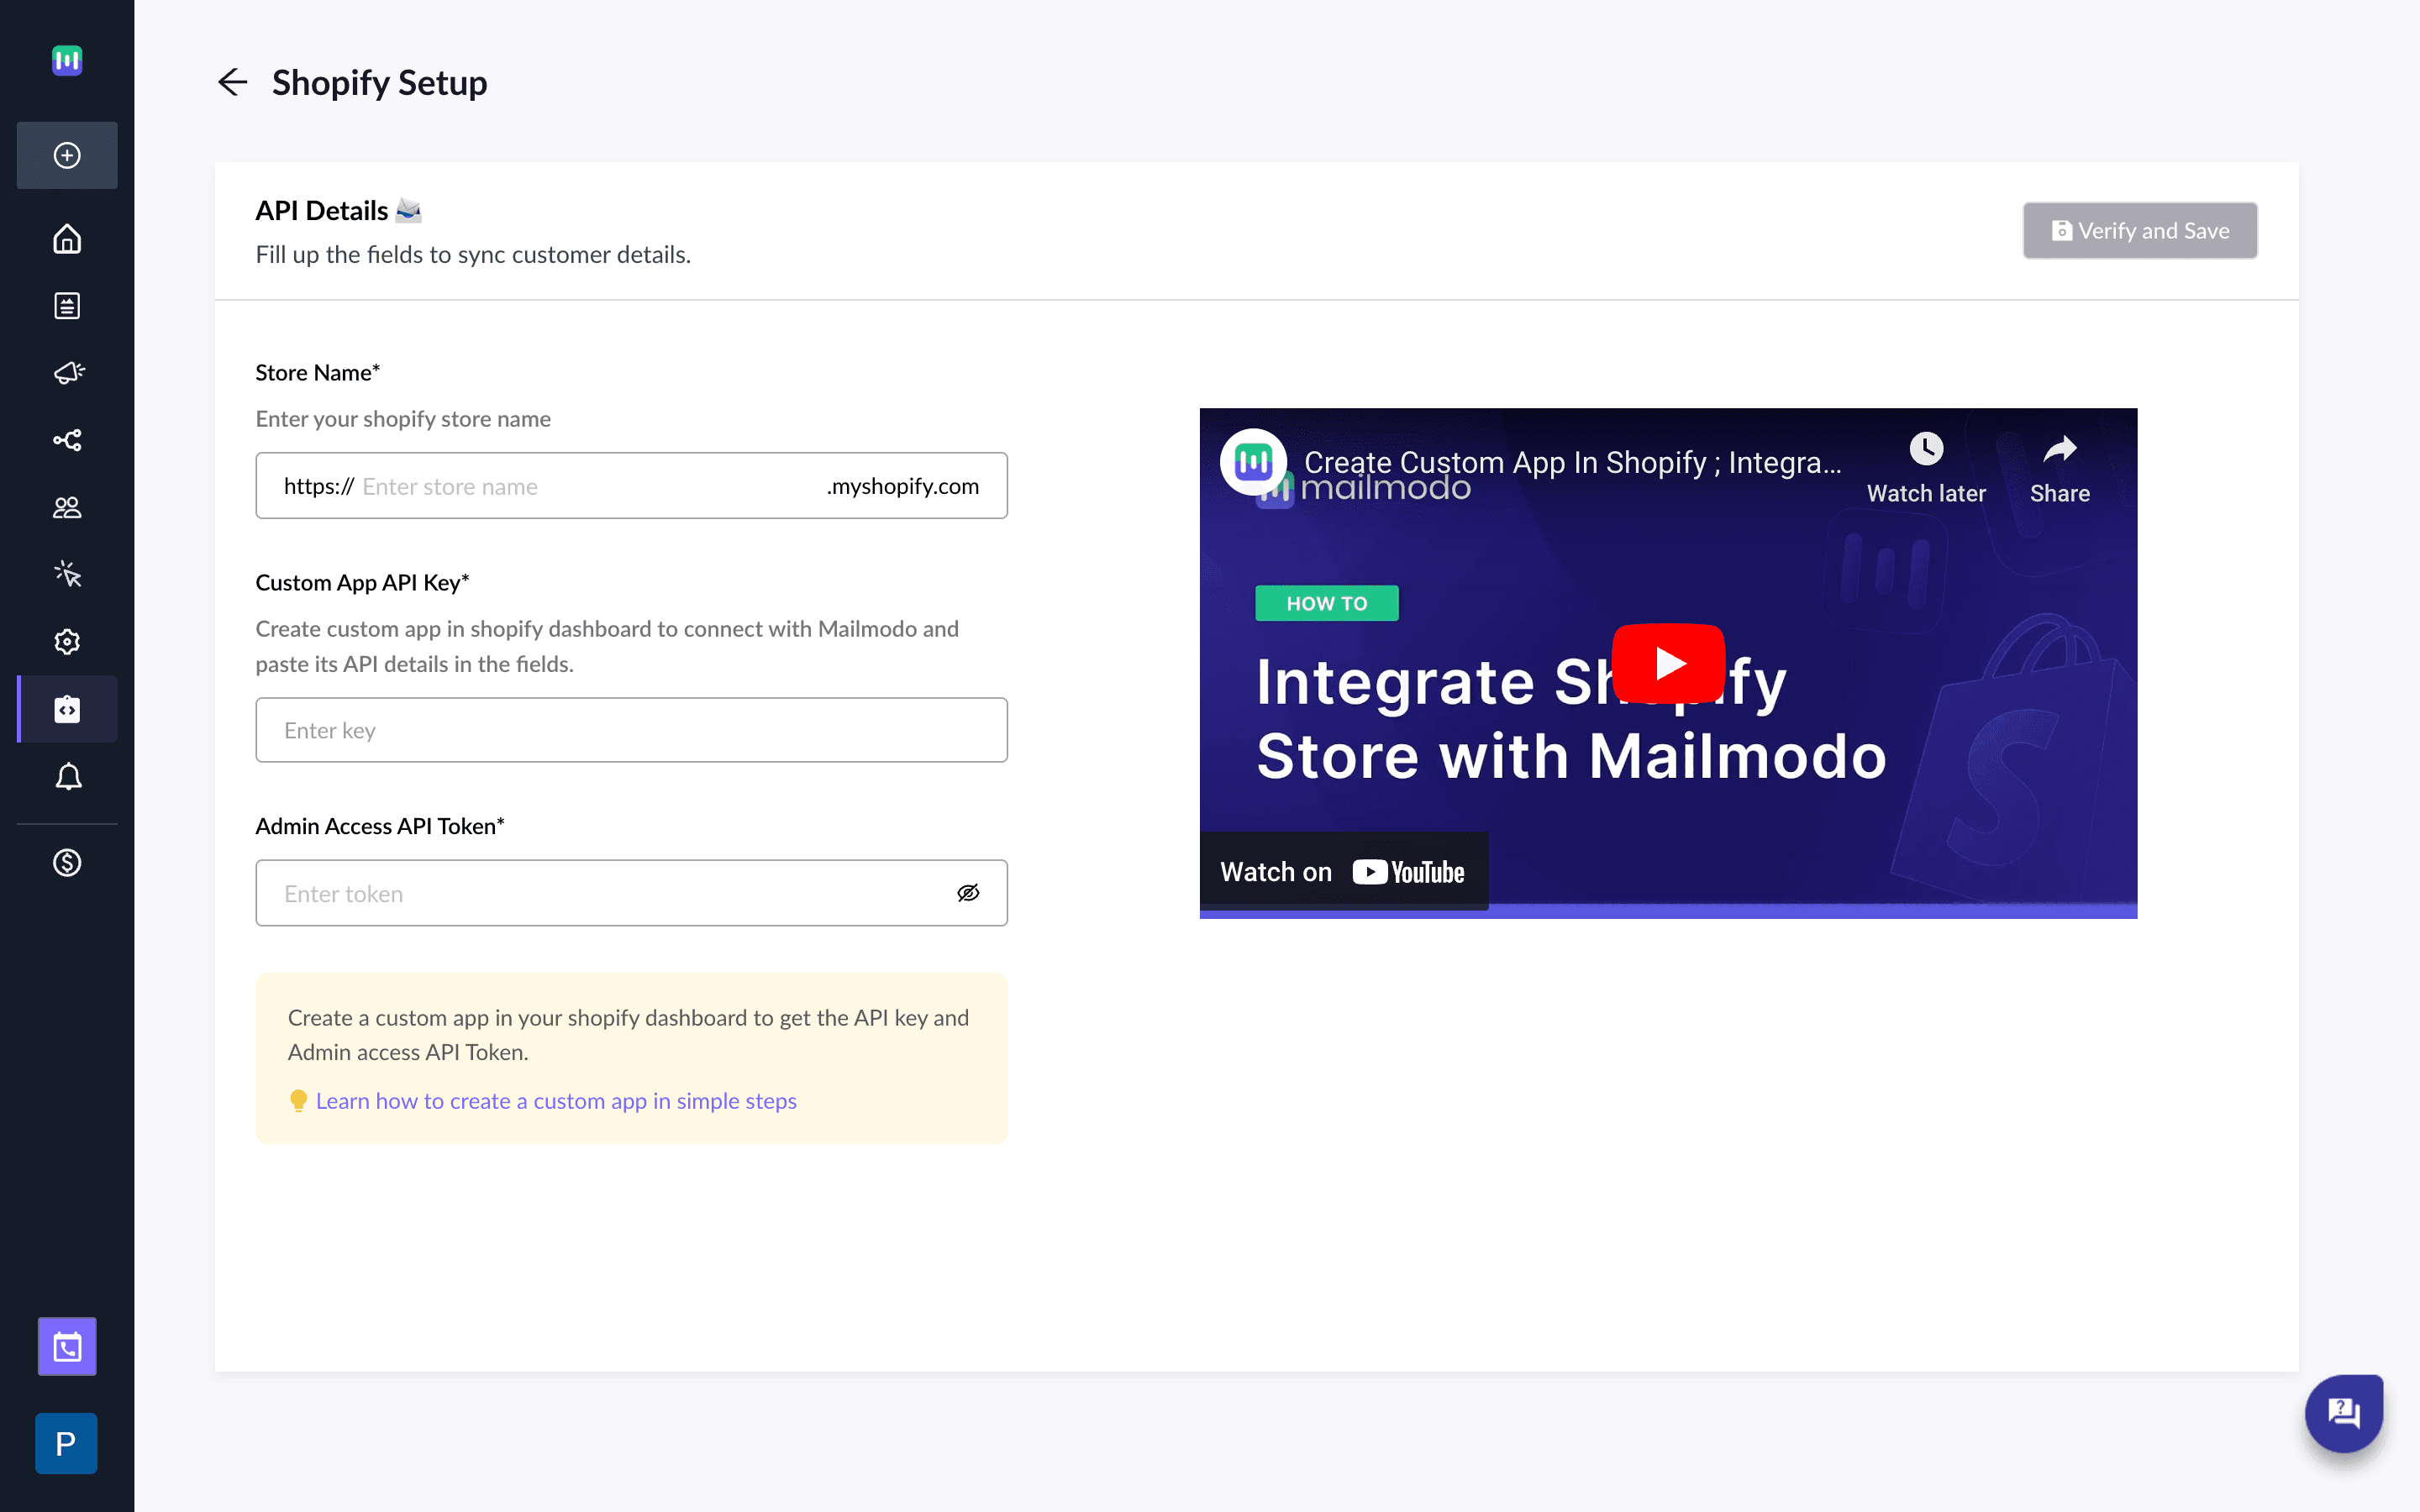This screenshot has height=1512, width=2420.
Task: Open the journeys connected-nodes icon
Action: [x=67, y=440]
